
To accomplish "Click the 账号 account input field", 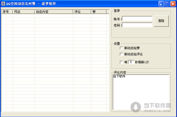I will [137, 19].
